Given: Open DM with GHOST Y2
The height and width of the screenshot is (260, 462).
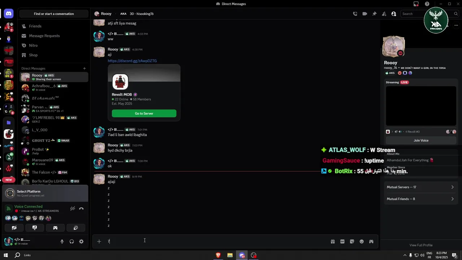Looking at the screenshot, I should [x=54, y=140].
